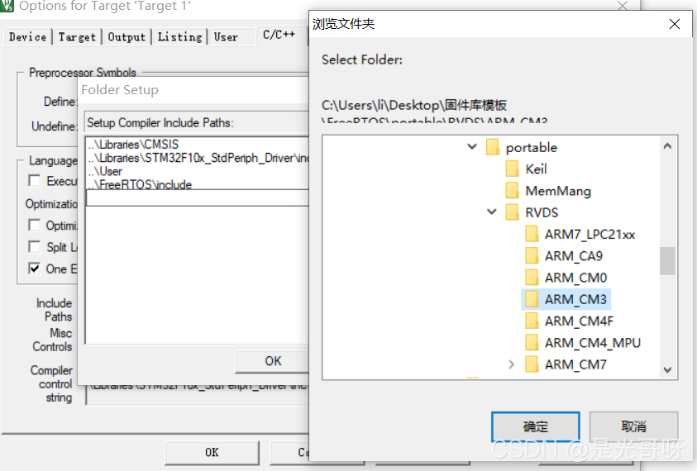Select the ARM_CA9 folder name
This screenshot has height=471, width=697.
coord(574,256)
